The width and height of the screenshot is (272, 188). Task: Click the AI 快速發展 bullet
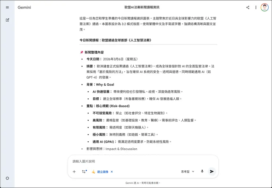pyautogui.click(x=138, y=92)
